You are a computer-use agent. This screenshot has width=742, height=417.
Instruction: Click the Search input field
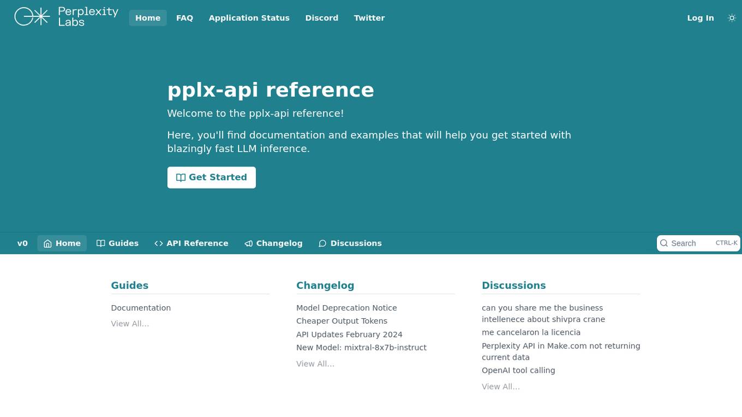[x=698, y=243]
